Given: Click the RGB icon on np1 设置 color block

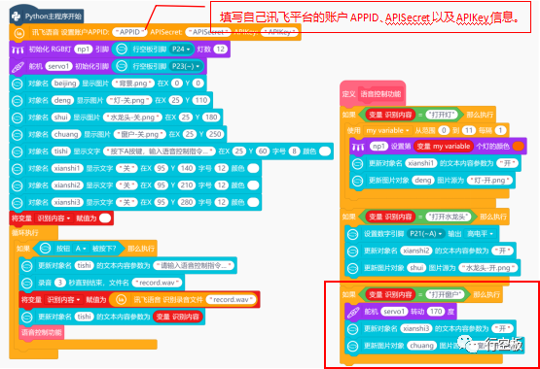Looking at the screenshot, I should 358,147.
